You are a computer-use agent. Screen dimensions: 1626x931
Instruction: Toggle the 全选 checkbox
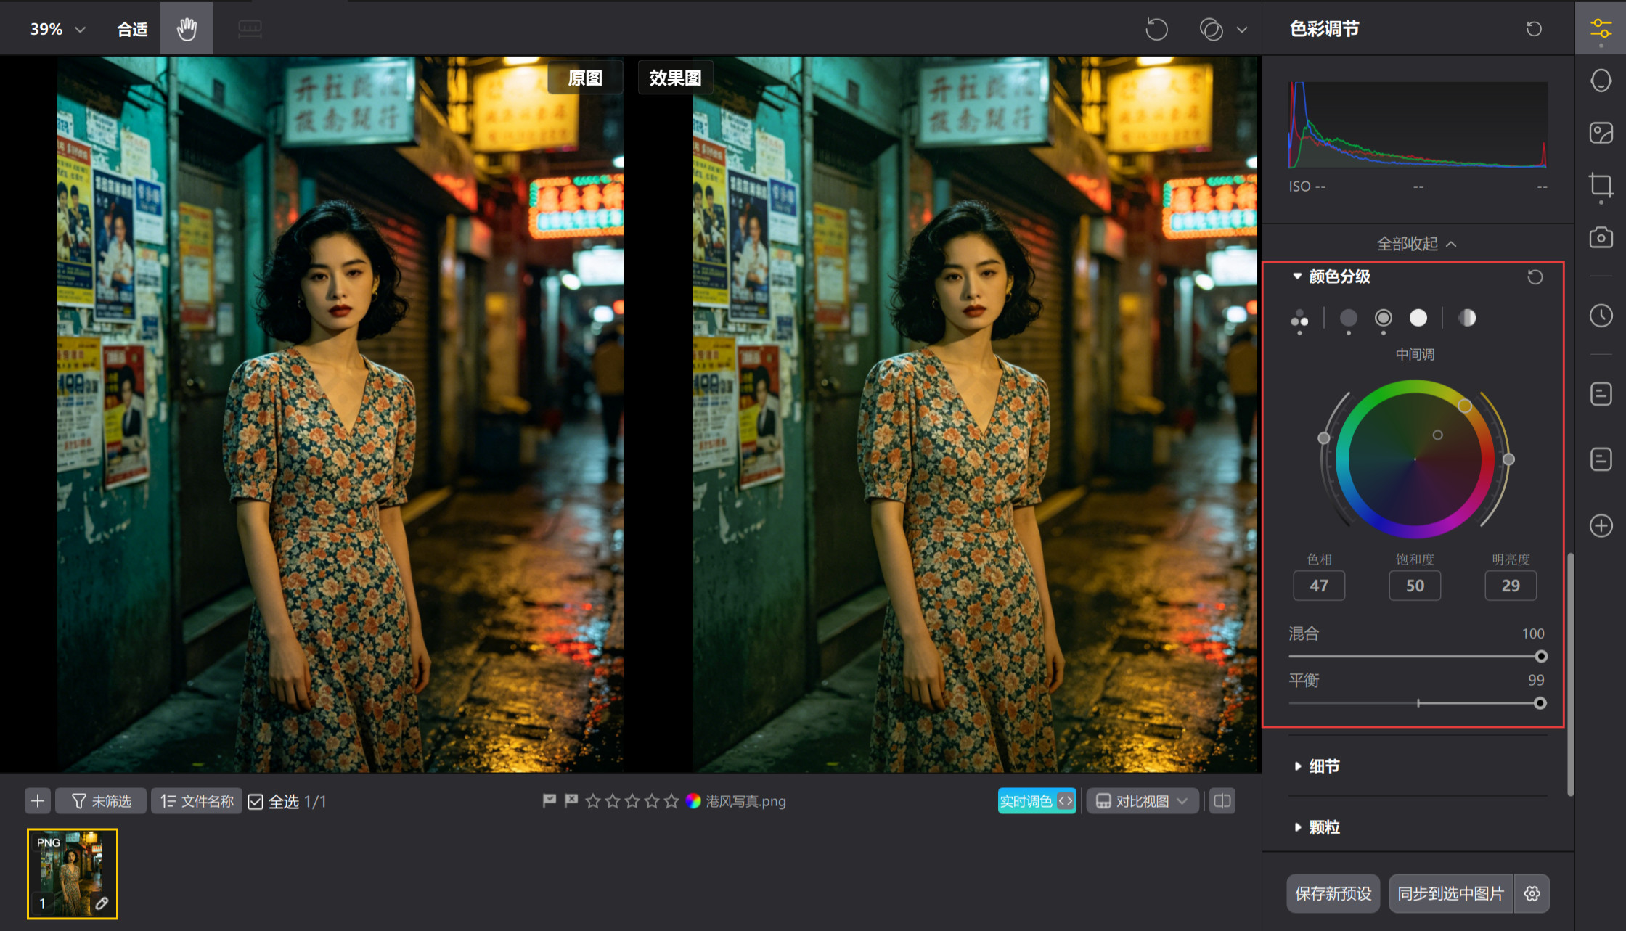[256, 802]
